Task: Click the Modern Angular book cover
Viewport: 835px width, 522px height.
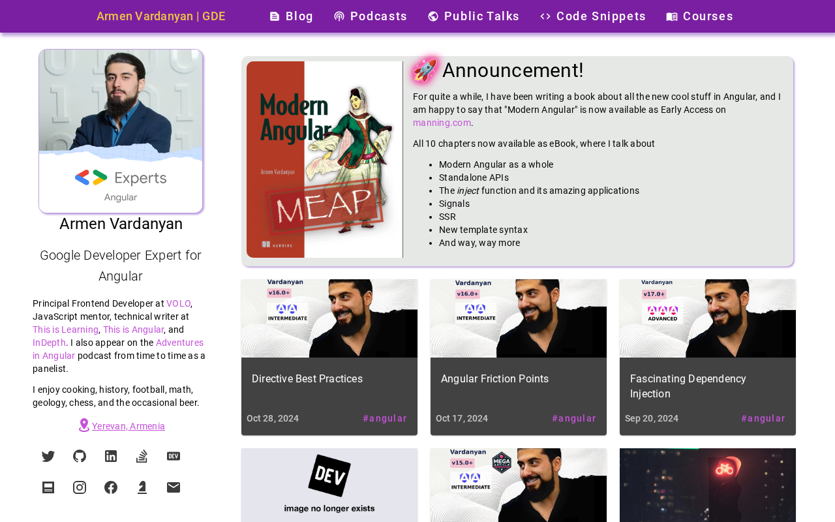Action: click(324, 159)
